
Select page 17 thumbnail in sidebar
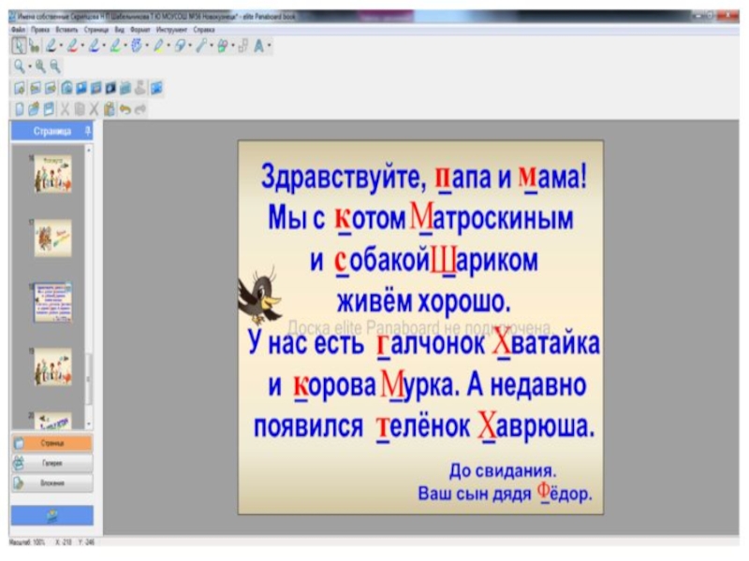52,237
